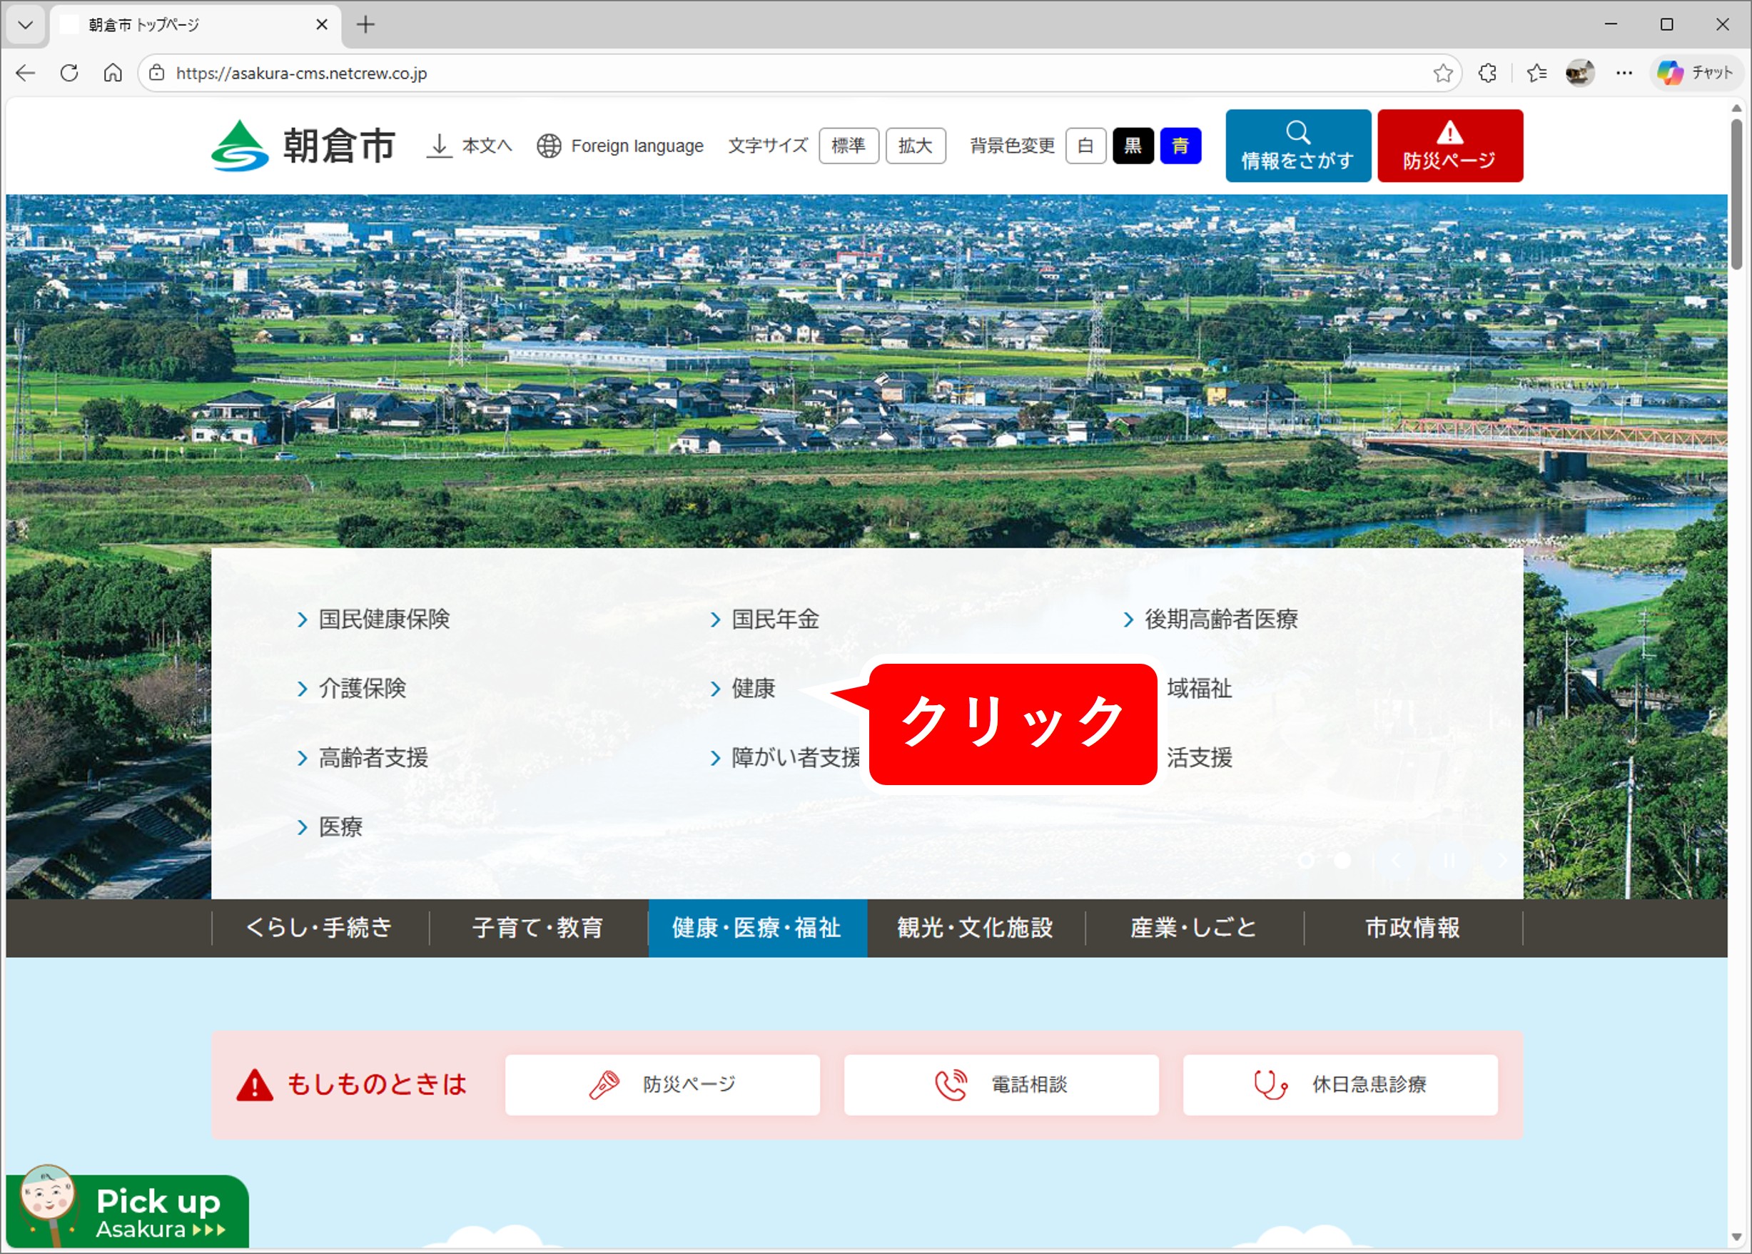Expand the 医療 category chevron
Viewport: 1752px width, 1254px height.
[x=303, y=827]
